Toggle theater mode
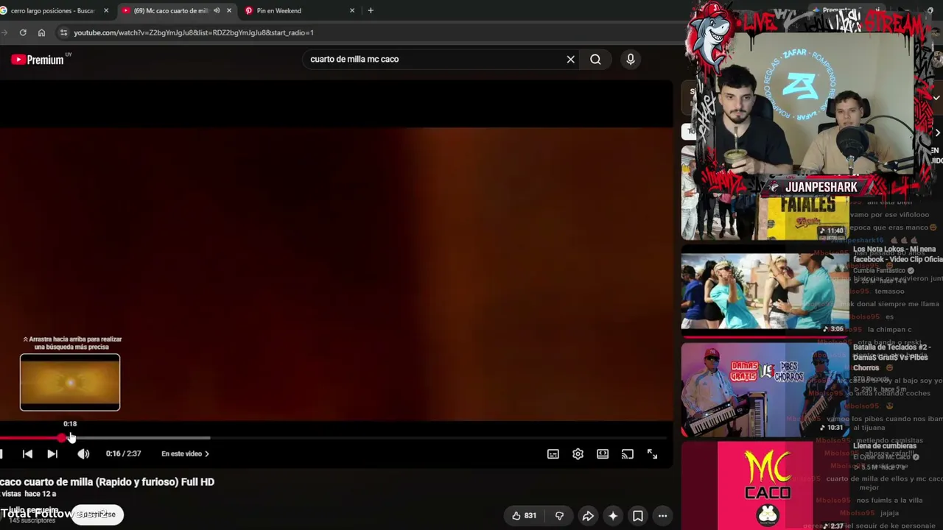The height and width of the screenshot is (530, 943). pyautogui.click(x=603, y=454)
